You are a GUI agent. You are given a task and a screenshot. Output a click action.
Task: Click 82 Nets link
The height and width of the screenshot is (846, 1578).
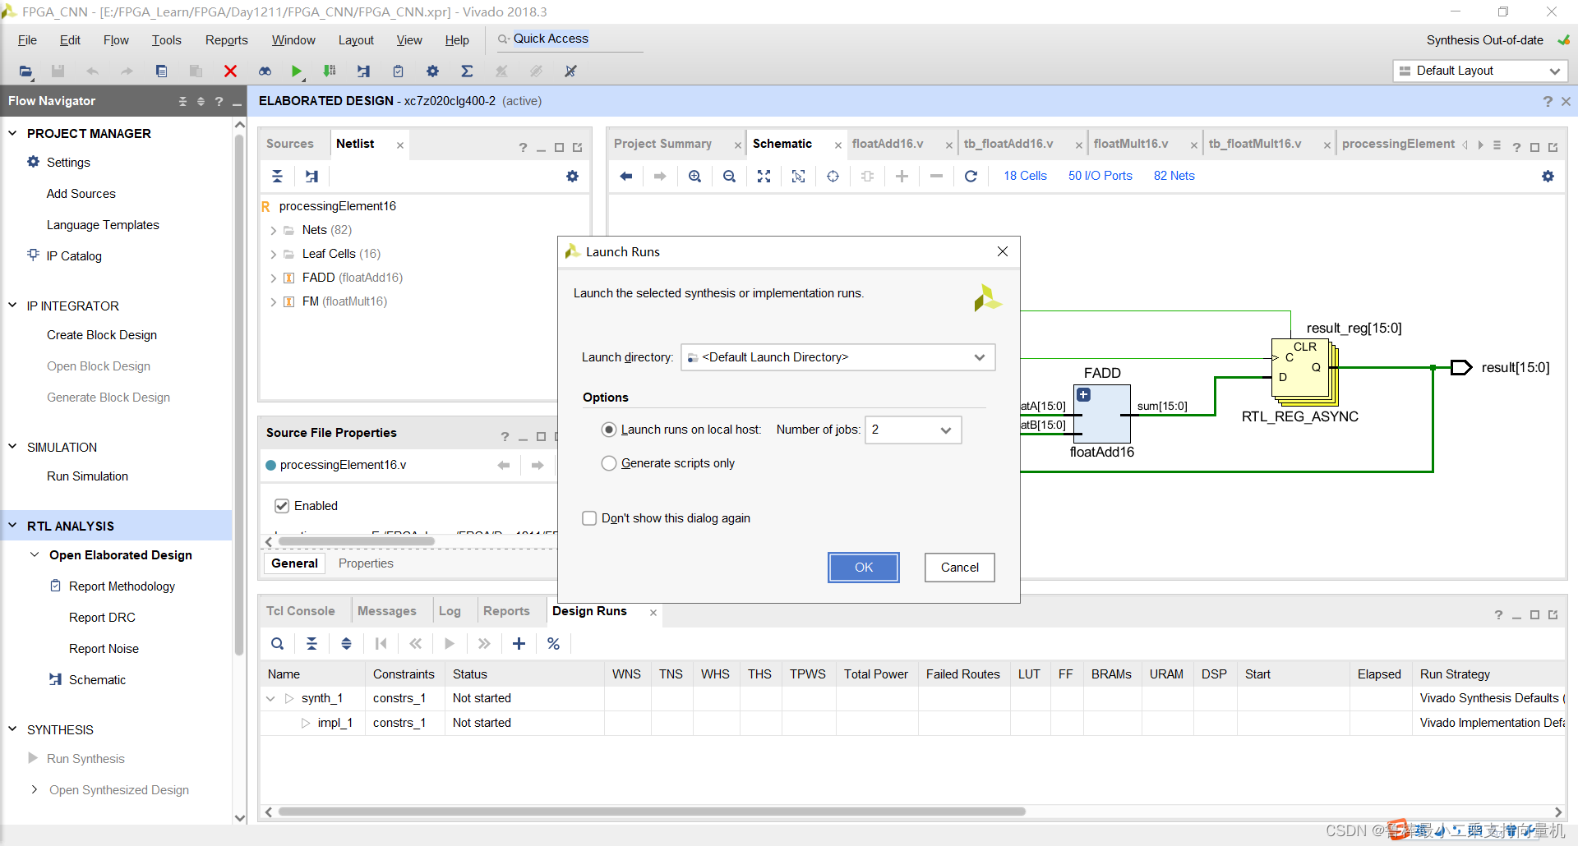tap(1174, 176)
